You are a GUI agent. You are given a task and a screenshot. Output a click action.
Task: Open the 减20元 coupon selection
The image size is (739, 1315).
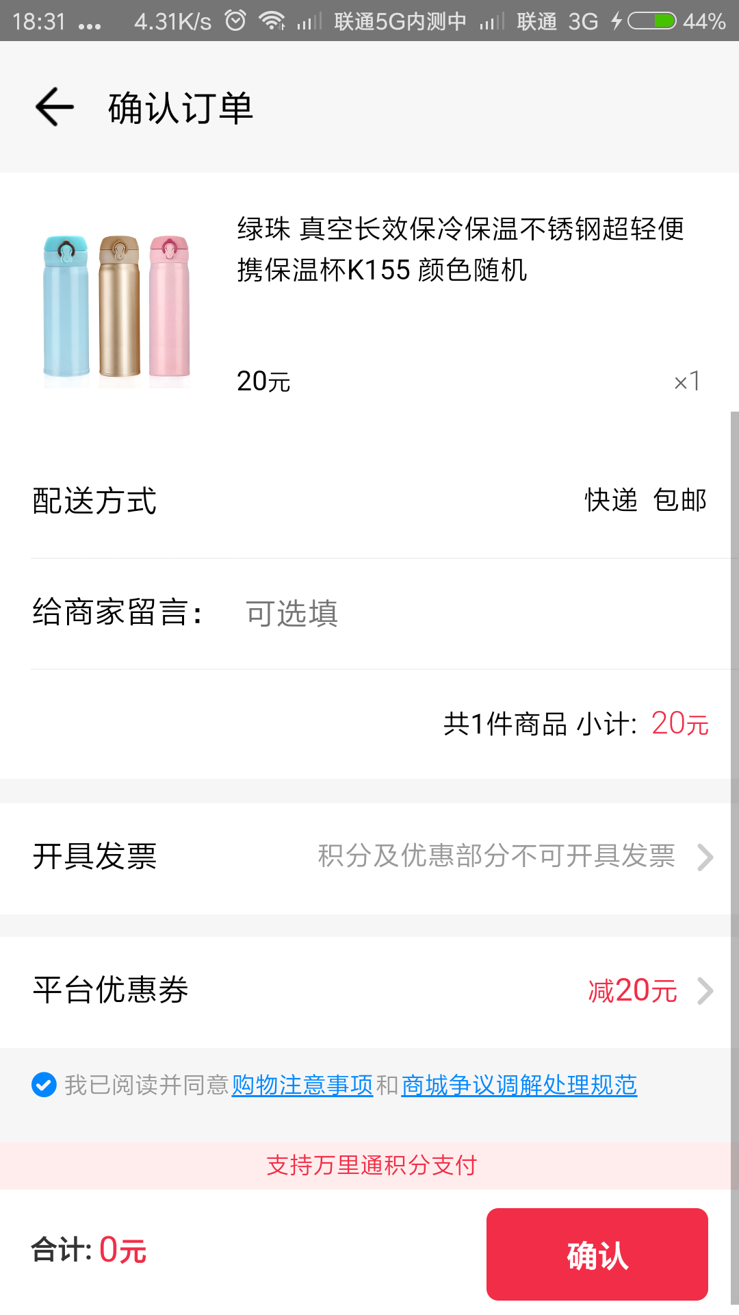tap(632, 991)
